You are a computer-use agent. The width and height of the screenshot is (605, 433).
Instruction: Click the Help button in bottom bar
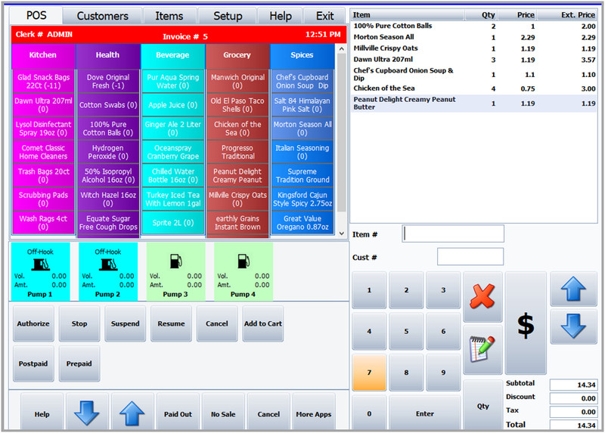coord(42,413)
